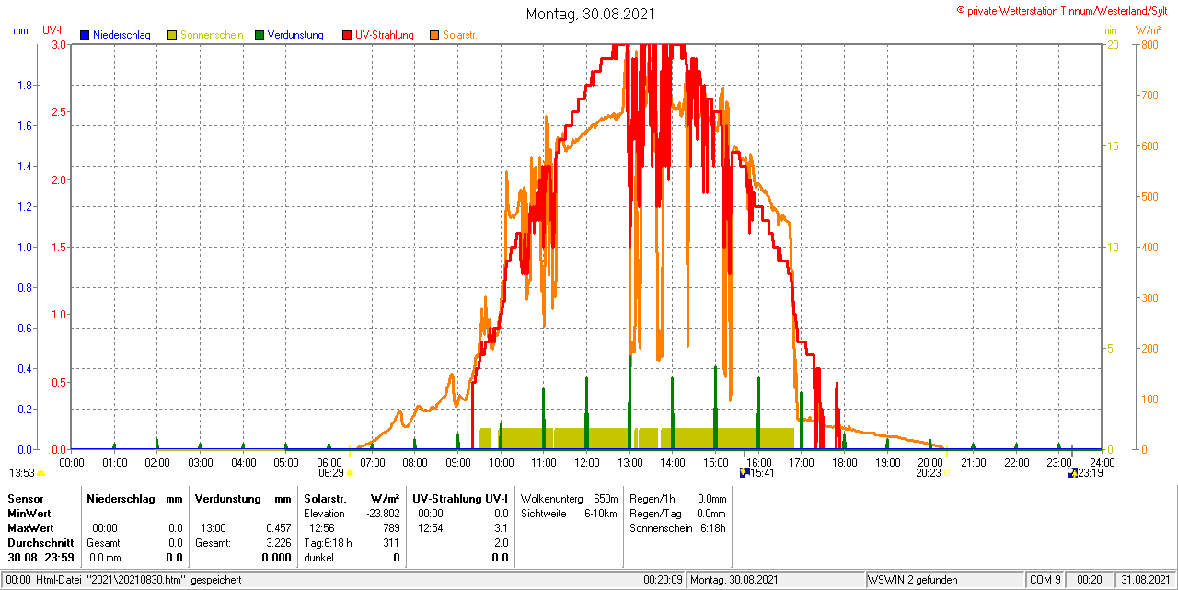The image size is (1178, 590).
Task: Click the Regen/Tag 0.0mm entry
Action: pos(677,513)
